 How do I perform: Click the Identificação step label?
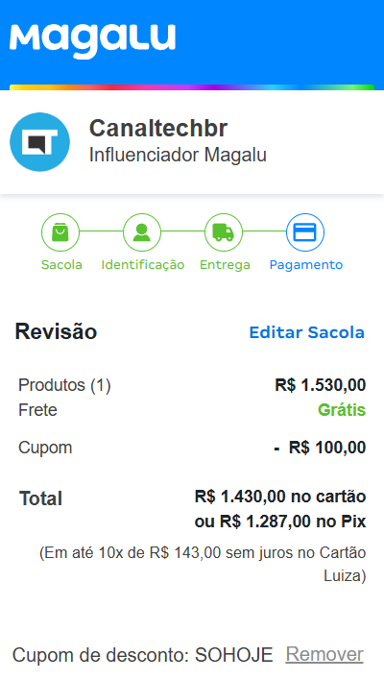[143, 265]
